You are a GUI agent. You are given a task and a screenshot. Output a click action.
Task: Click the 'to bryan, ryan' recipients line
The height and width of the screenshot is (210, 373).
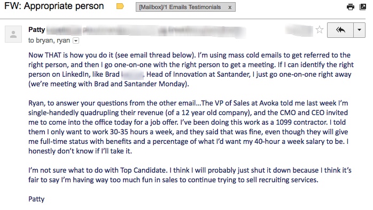coord(49,41)
